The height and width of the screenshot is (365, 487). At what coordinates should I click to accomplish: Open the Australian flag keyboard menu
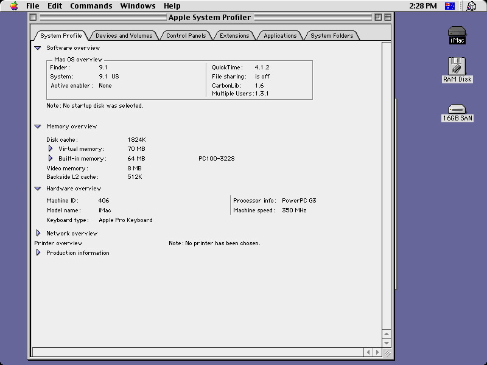(x=450, y=6)
